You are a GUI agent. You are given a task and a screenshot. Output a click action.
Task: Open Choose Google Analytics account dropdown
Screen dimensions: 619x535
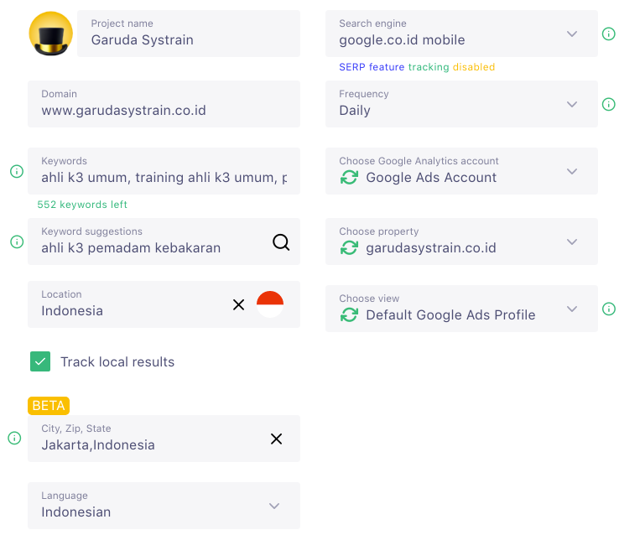tap(461, 171)
